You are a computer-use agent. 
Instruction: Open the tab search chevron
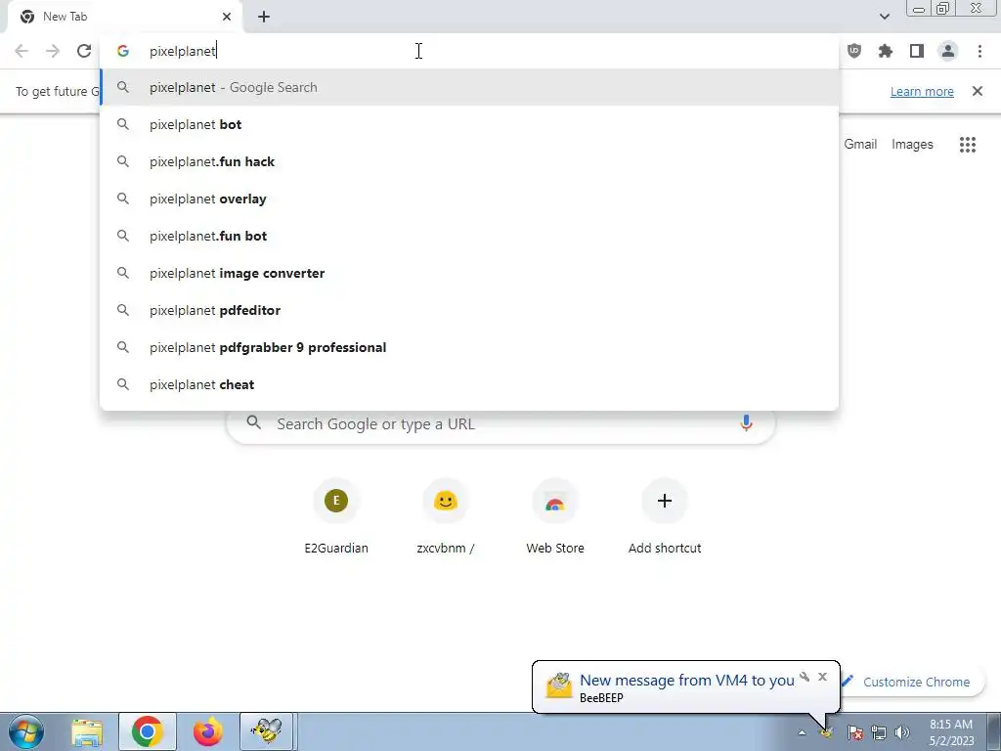[884, 17]
